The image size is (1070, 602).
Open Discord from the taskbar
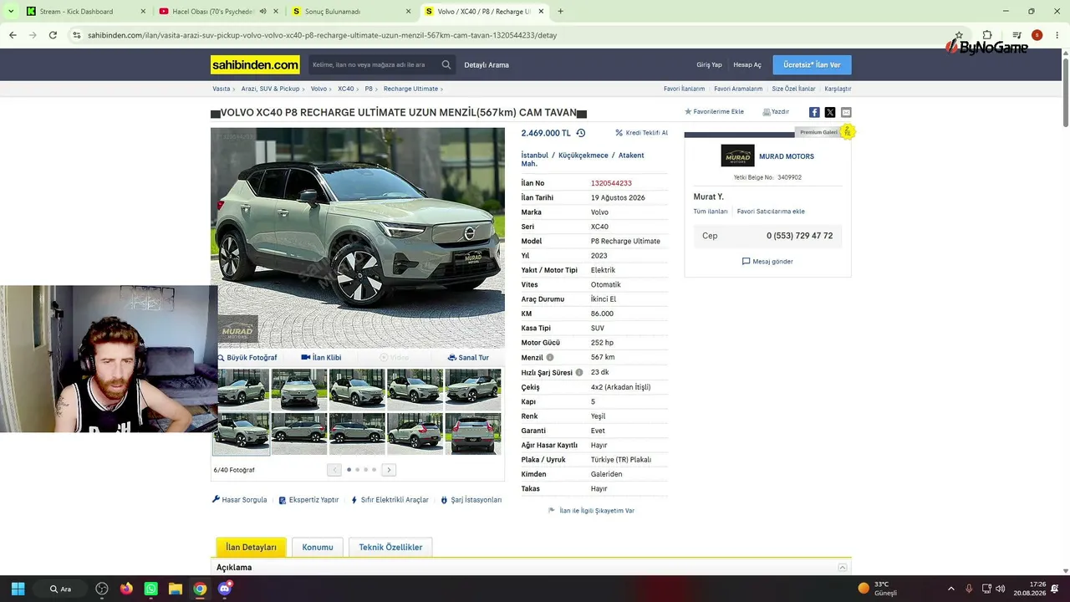pos(224,589)
